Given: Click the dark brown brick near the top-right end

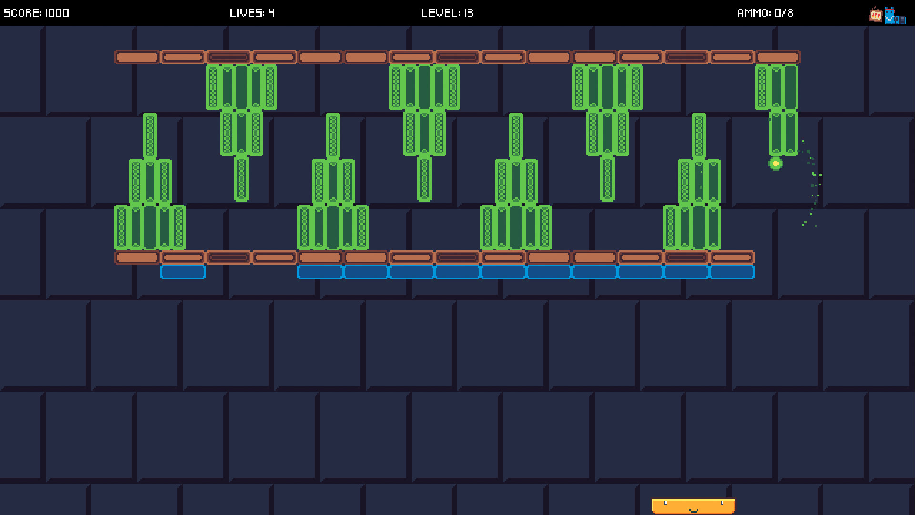Looking at the screenshot, I should [x=686, y=57].
